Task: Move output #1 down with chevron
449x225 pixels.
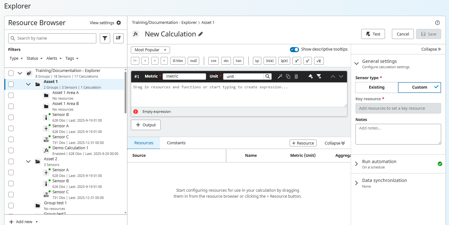Action: (341, 76)
